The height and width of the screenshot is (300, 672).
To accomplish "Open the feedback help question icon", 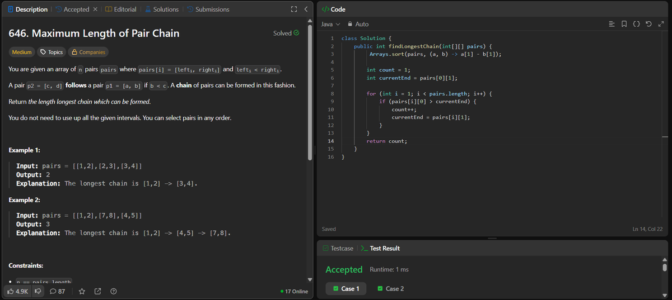I will tap(114, 291).
